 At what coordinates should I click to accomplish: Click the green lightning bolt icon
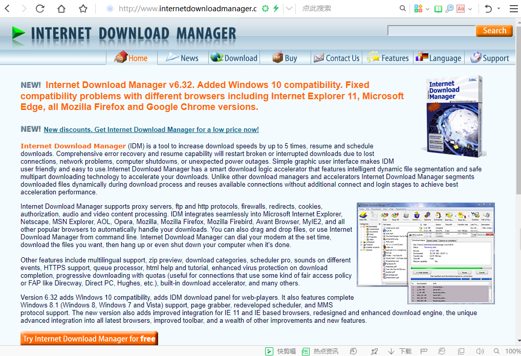[x=276, y=8]
